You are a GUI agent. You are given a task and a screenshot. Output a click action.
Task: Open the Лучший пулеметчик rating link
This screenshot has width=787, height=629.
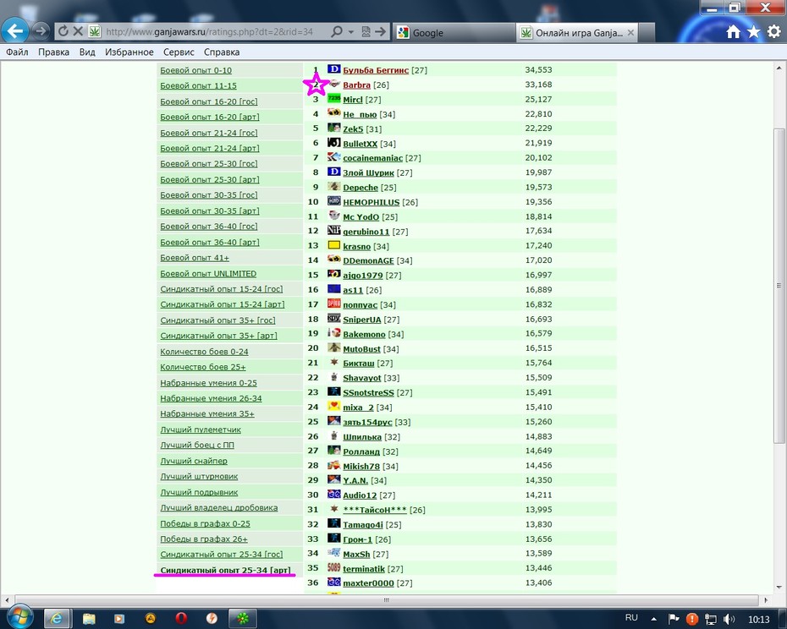201,429
